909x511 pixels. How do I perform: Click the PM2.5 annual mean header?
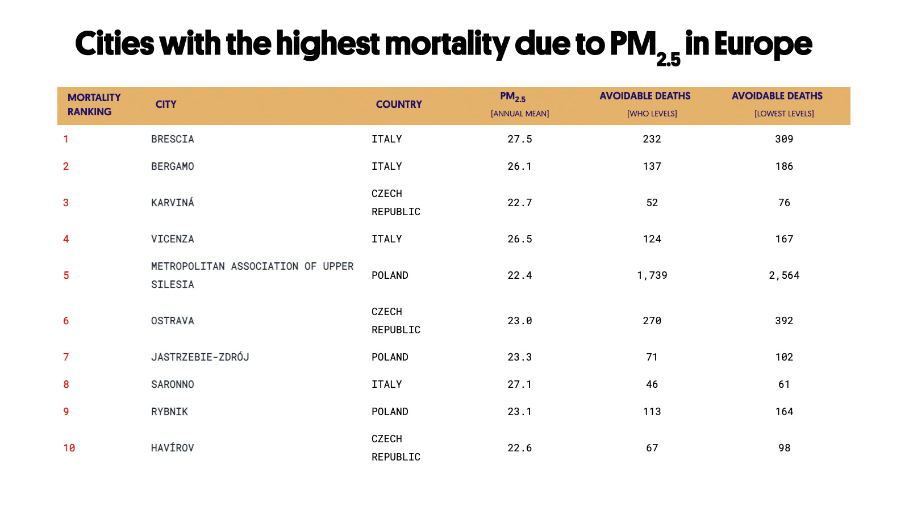519,104
